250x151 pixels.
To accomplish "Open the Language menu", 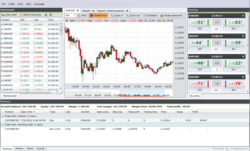I will 39,4.
